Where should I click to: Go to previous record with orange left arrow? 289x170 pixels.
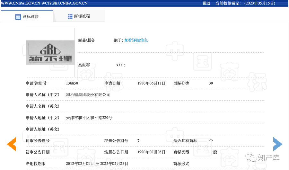pos(12,144)
